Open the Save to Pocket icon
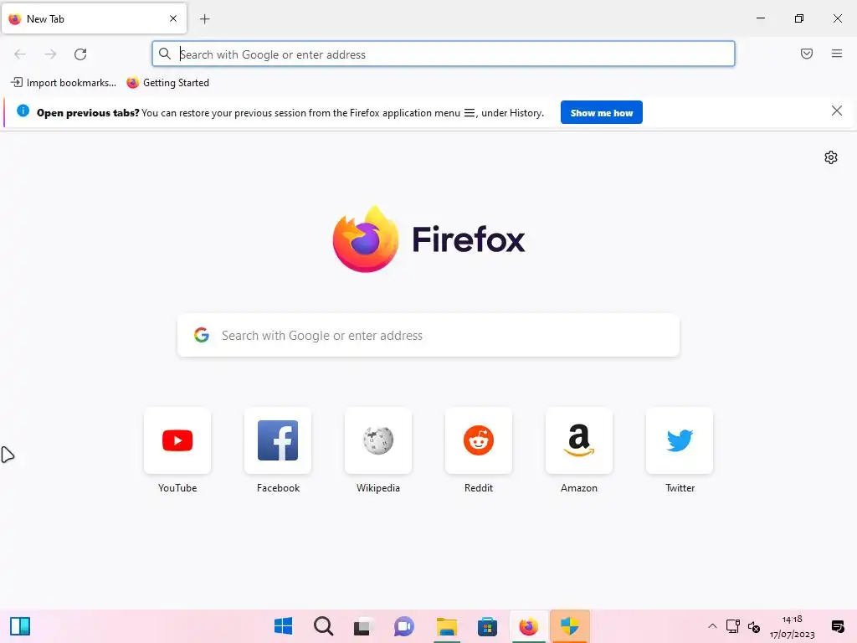The image size is (857, 643). 806,54
